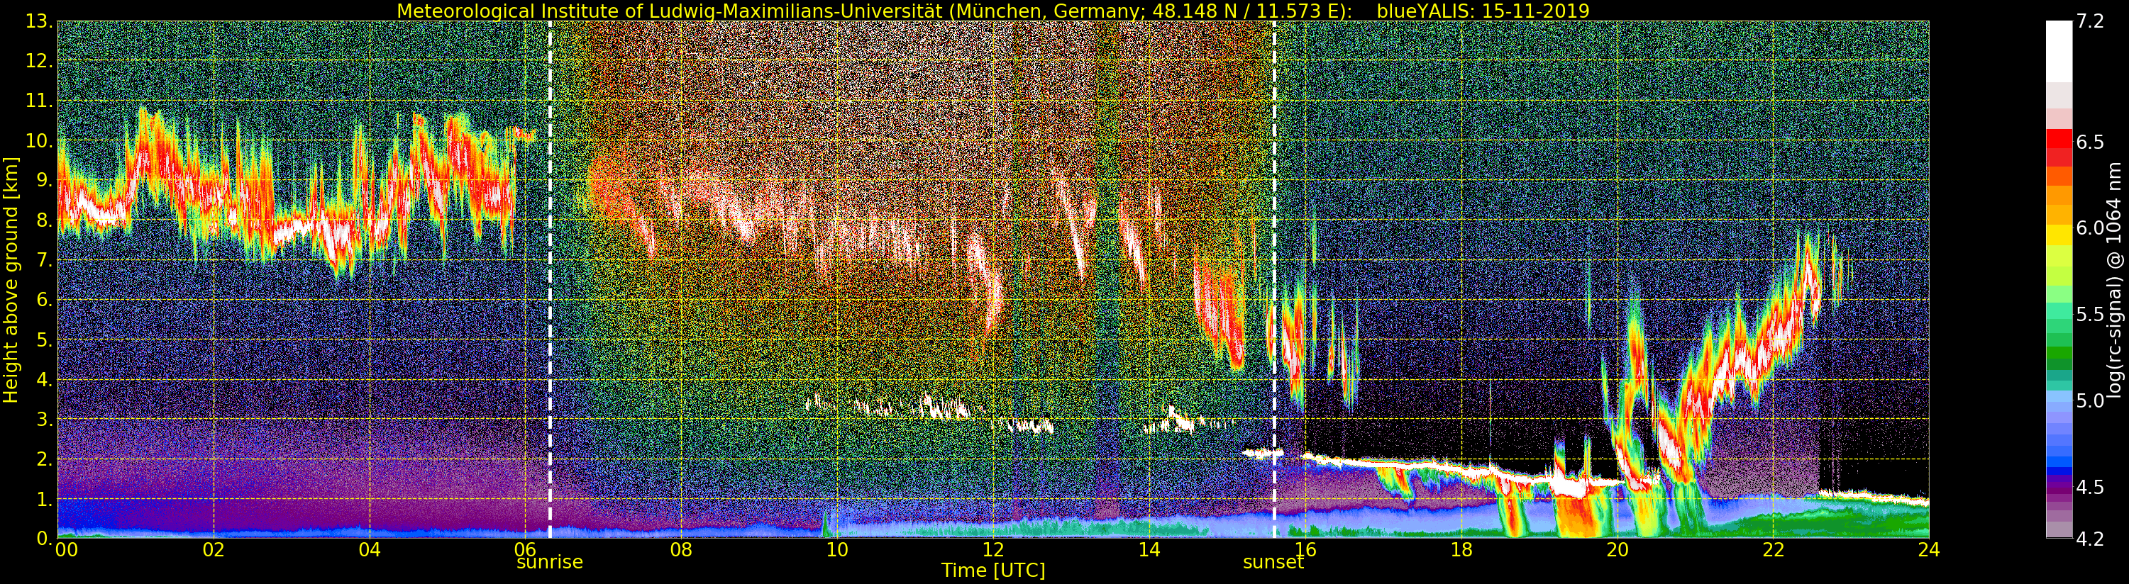Click the time axis tick label 22
This screenshot has width=2129, height=584.
click(1773, 549)
